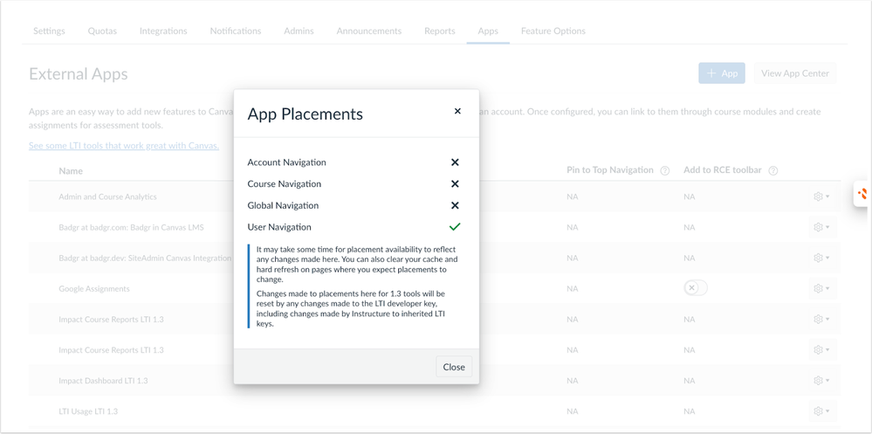
Task: Click help icon beside Add to RCE toolbar
Action: [x=773, y=171]
